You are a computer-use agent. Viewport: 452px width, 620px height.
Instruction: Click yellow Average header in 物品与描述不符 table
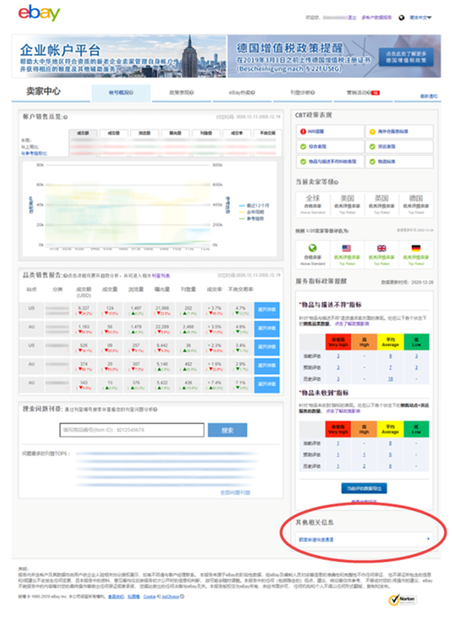coord(390,342)
